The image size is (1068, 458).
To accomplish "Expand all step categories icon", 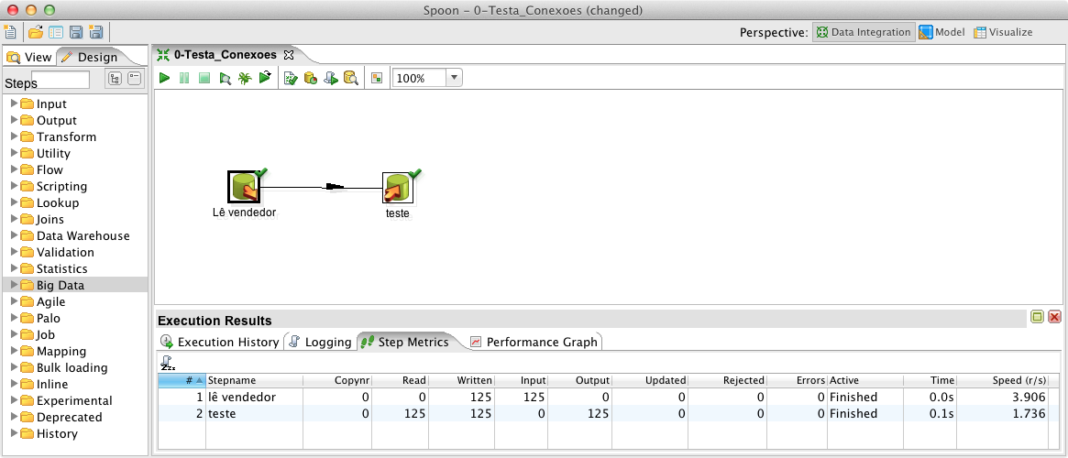I will click(x=115, y=79).
